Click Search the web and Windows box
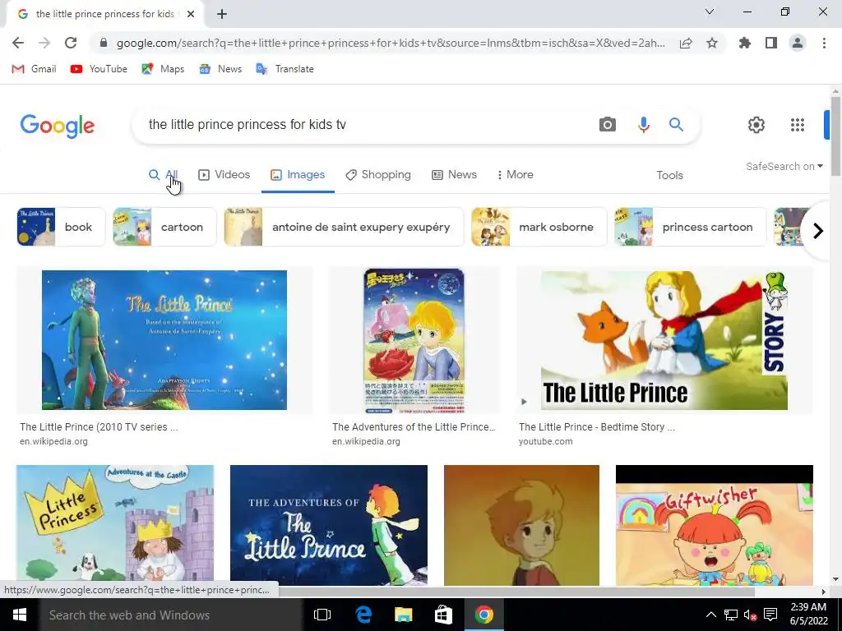Viewport: 842px width, 631px height. point(171,615)
